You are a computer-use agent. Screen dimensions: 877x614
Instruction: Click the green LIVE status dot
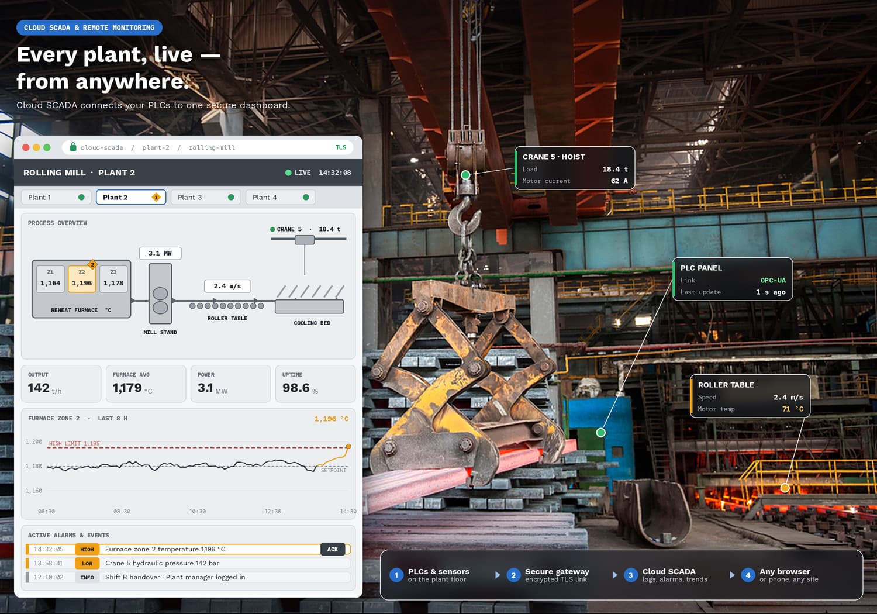point(288,173)
